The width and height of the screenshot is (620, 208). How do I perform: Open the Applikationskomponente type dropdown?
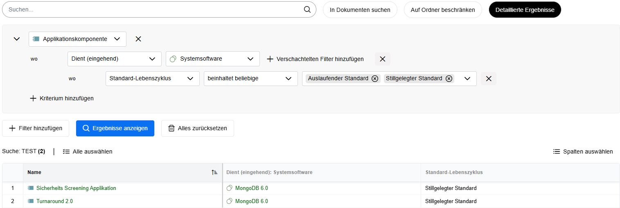click(77, 39)
